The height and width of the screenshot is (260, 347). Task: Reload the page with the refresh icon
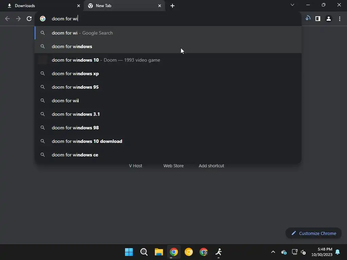pyautogui.click(x=29, y=19)
